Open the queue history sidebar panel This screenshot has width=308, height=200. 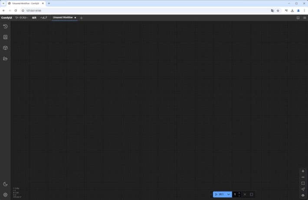coord(5,26)
